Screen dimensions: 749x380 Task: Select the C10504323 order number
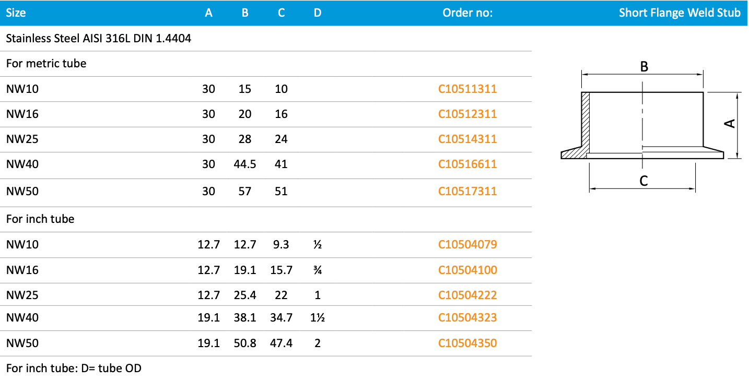point(467,318)
